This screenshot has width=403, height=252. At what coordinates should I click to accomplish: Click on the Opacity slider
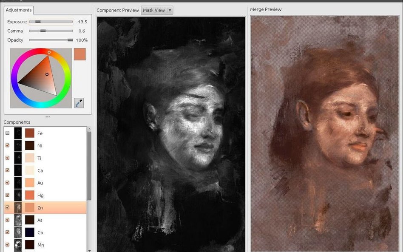[x=51, y=40]
